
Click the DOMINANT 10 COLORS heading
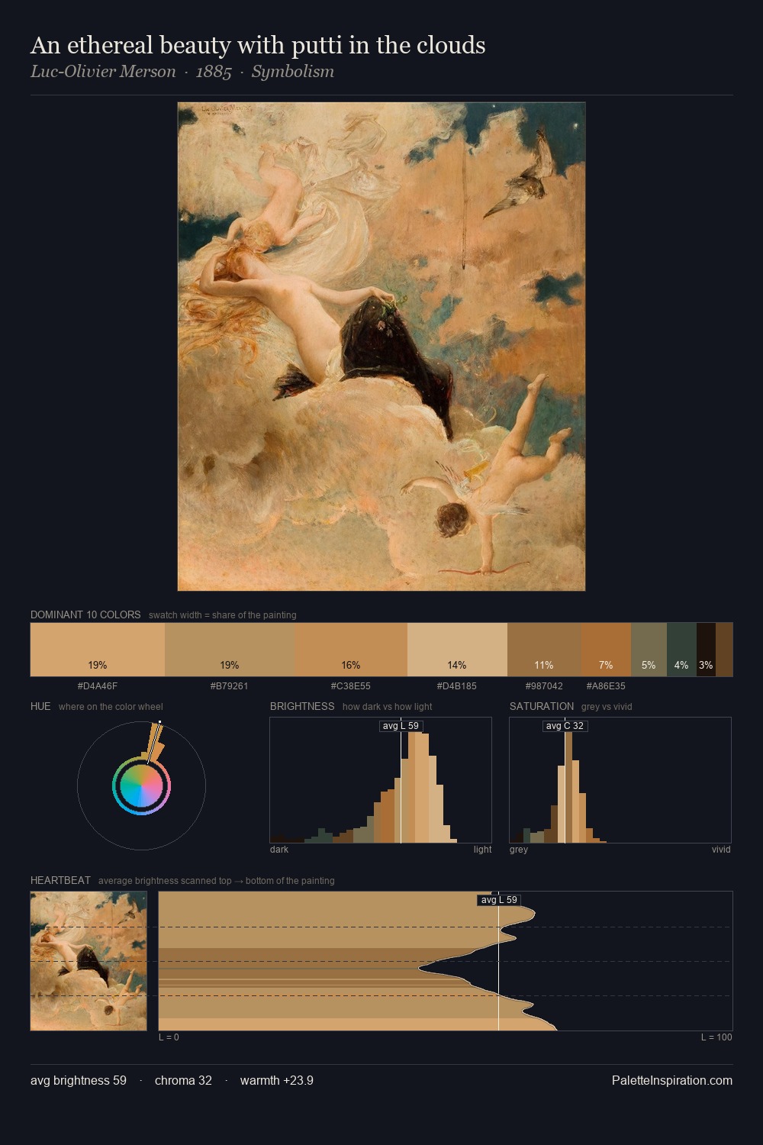pos(85,614)
